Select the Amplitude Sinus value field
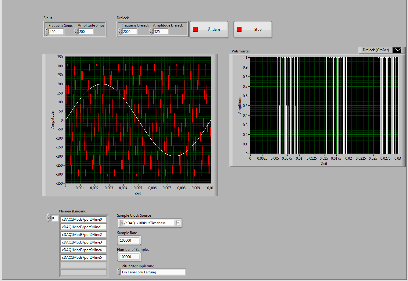This screenshot has width=408, height=281. coord(85,32)
